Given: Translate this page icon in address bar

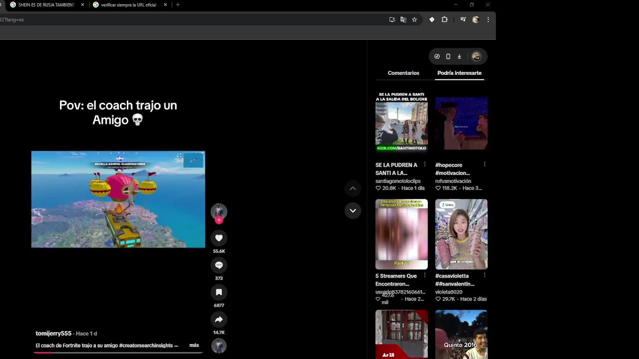Looking at the screenshot, I should [403, 19].
